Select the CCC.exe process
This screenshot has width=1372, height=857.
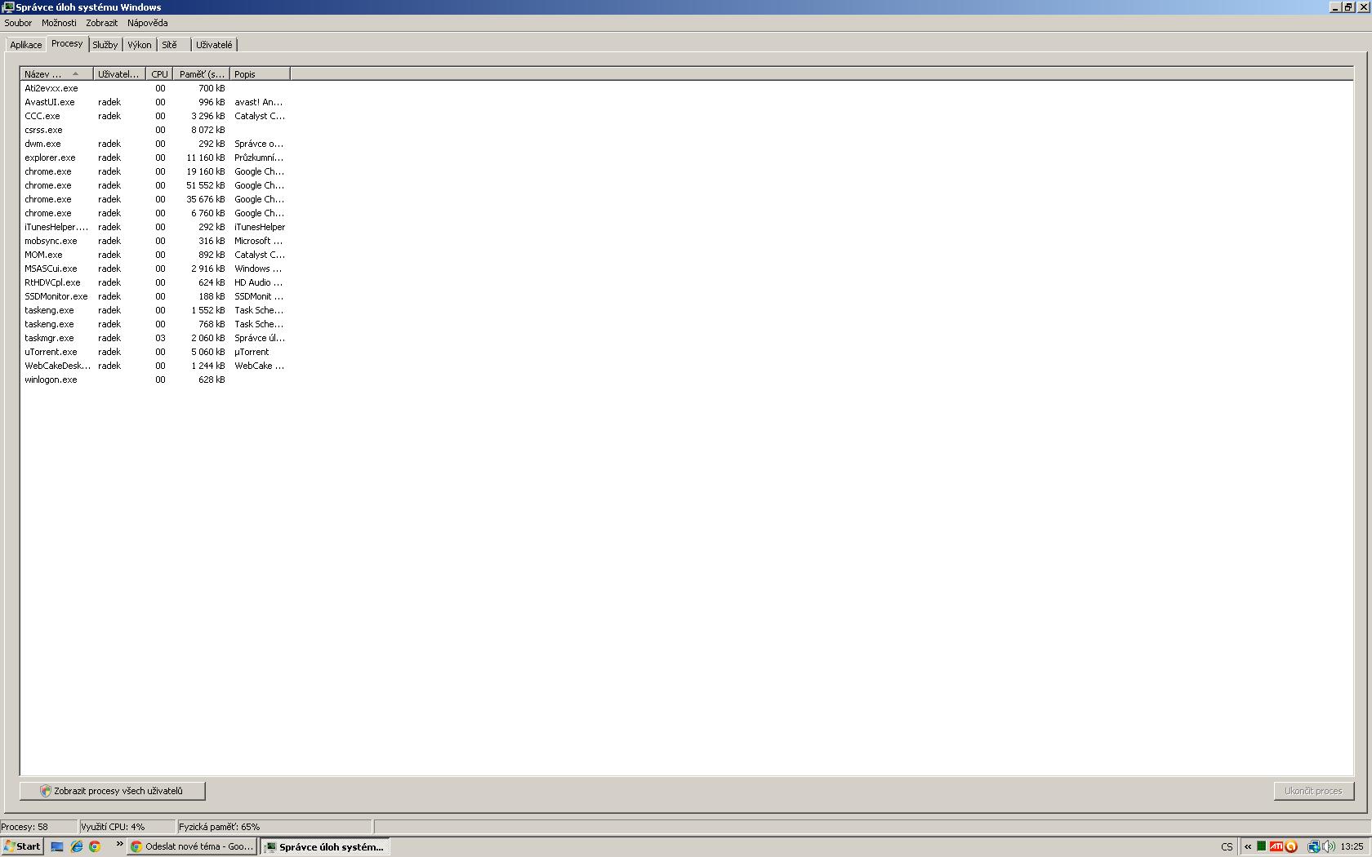coord(155,116)
